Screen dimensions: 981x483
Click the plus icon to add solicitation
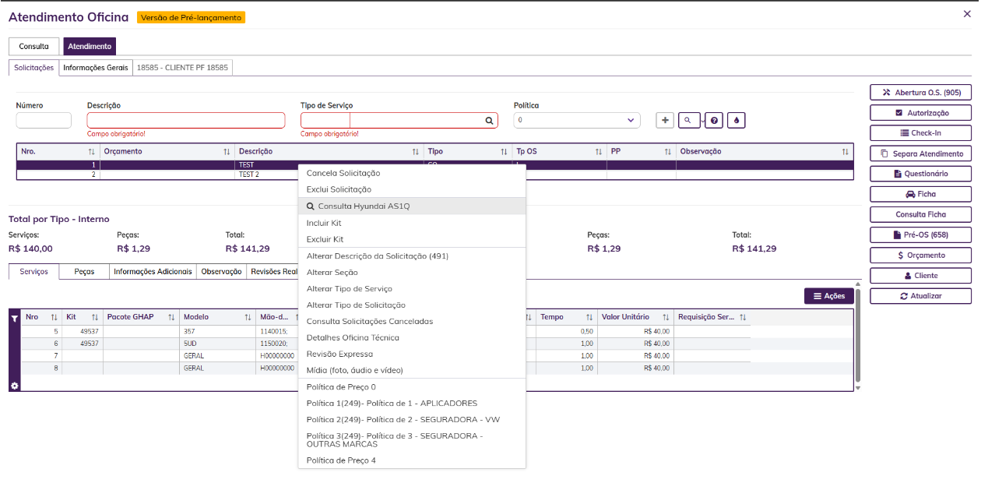pyautogui.click(x=665, y=120)
